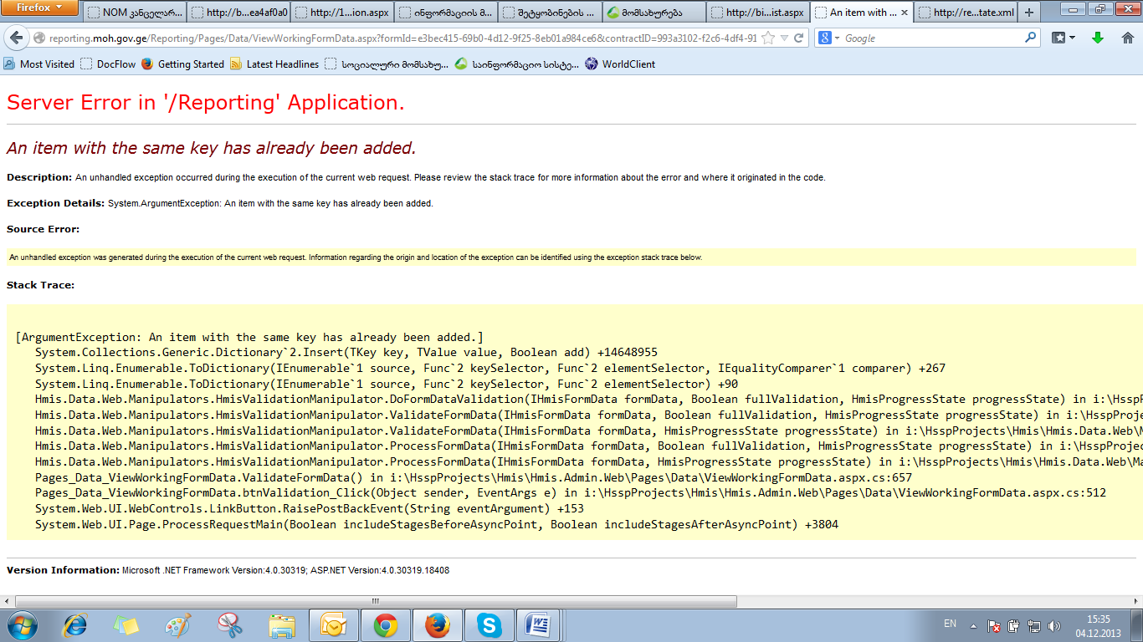Open Google Chrome from the taskbar
The width and height of the screenshot is (1143, 642).
coord(385,625)
